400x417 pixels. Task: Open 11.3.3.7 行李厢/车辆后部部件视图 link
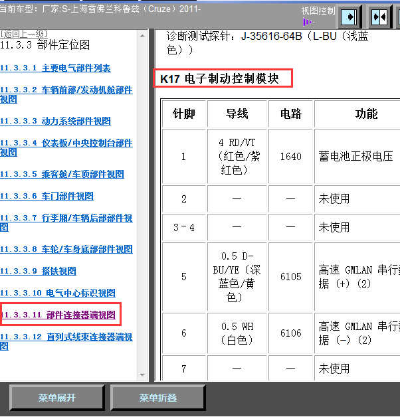[x=66, y=223]
